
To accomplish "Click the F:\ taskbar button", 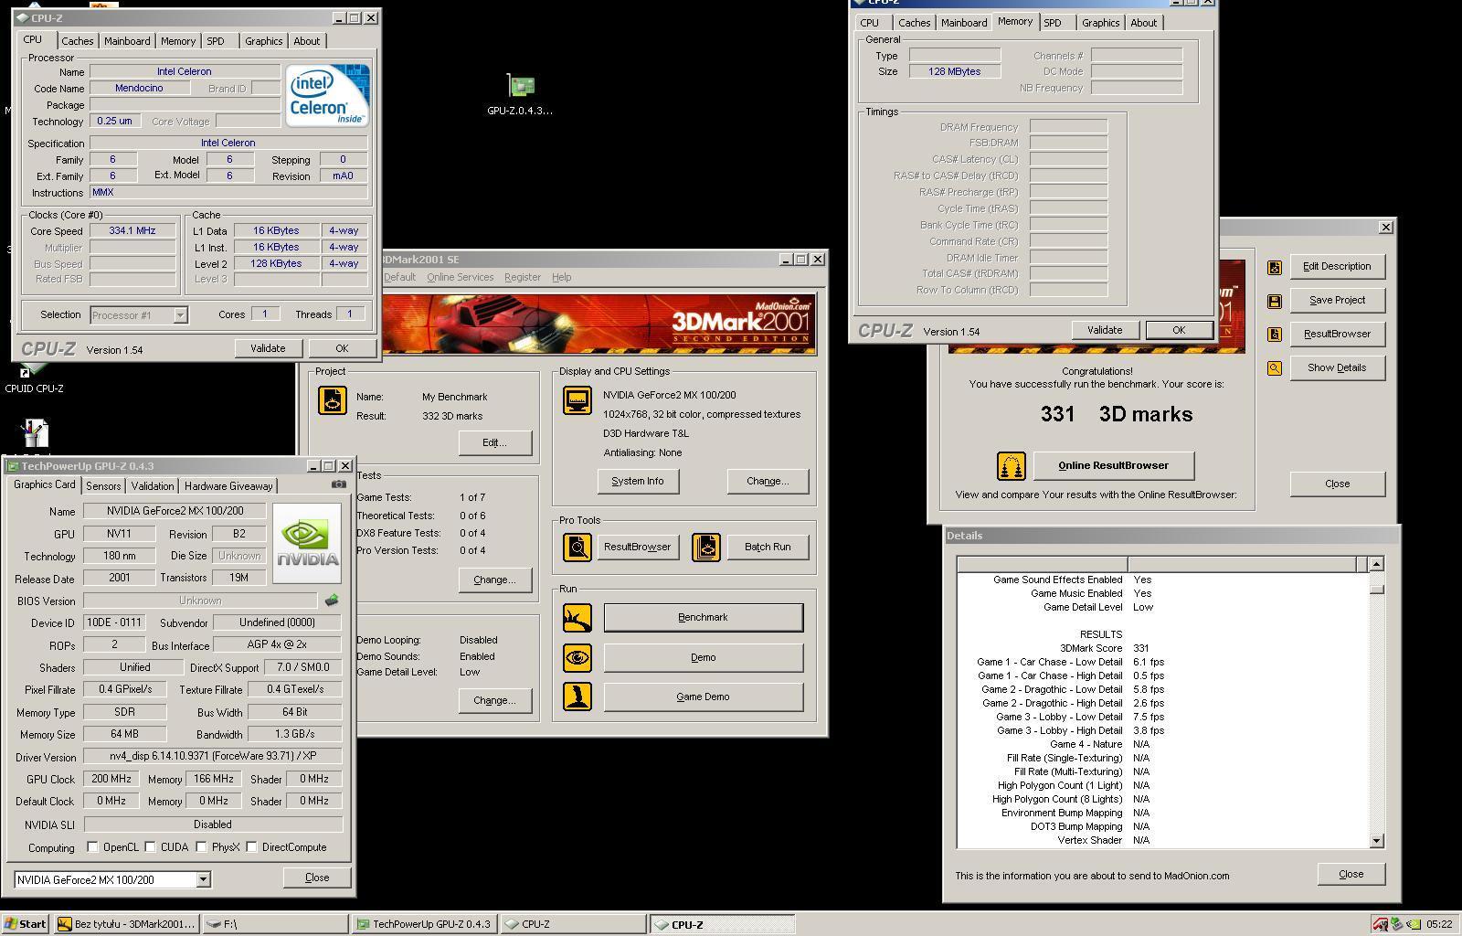I will pyautogui.click(x=276, y=924).
